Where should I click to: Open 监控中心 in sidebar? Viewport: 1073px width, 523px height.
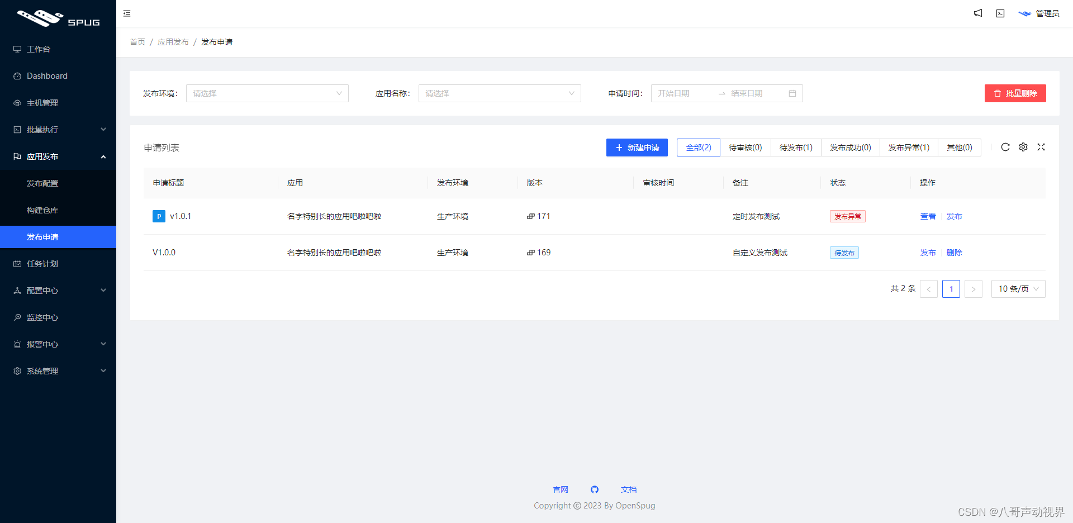(x=58, y=317)
